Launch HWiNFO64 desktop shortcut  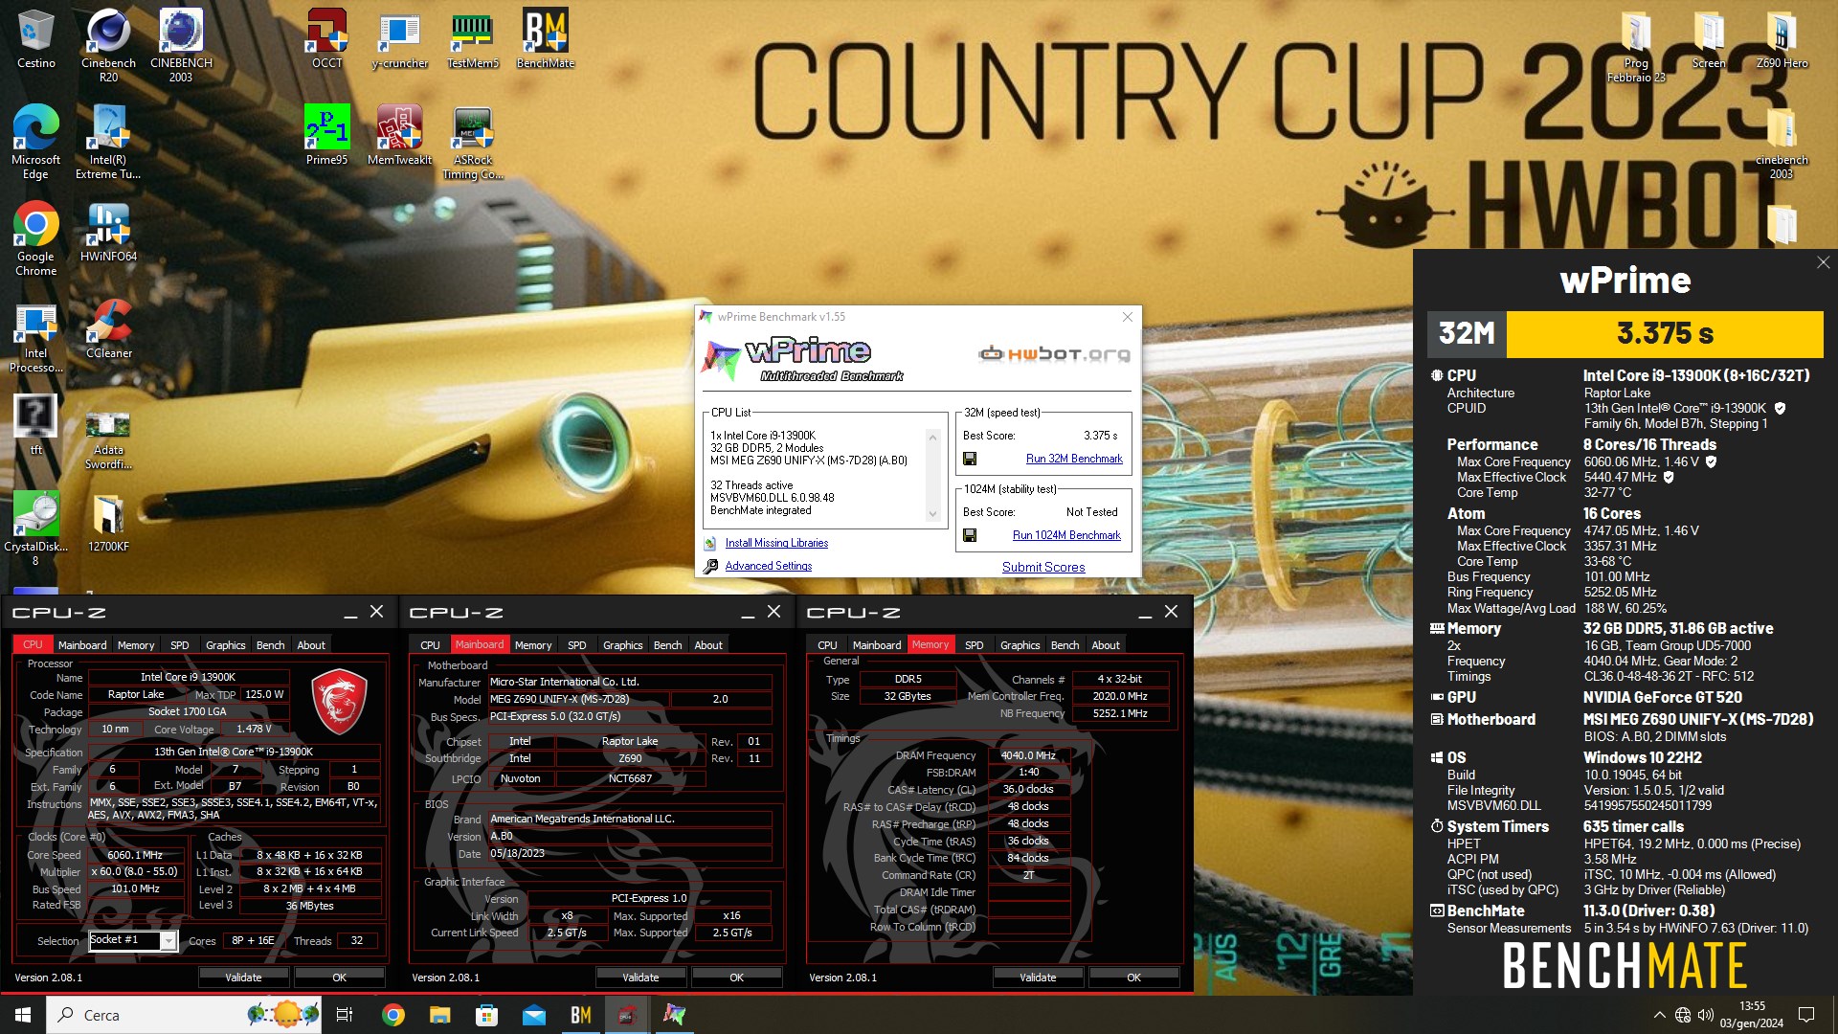point(108,232)
